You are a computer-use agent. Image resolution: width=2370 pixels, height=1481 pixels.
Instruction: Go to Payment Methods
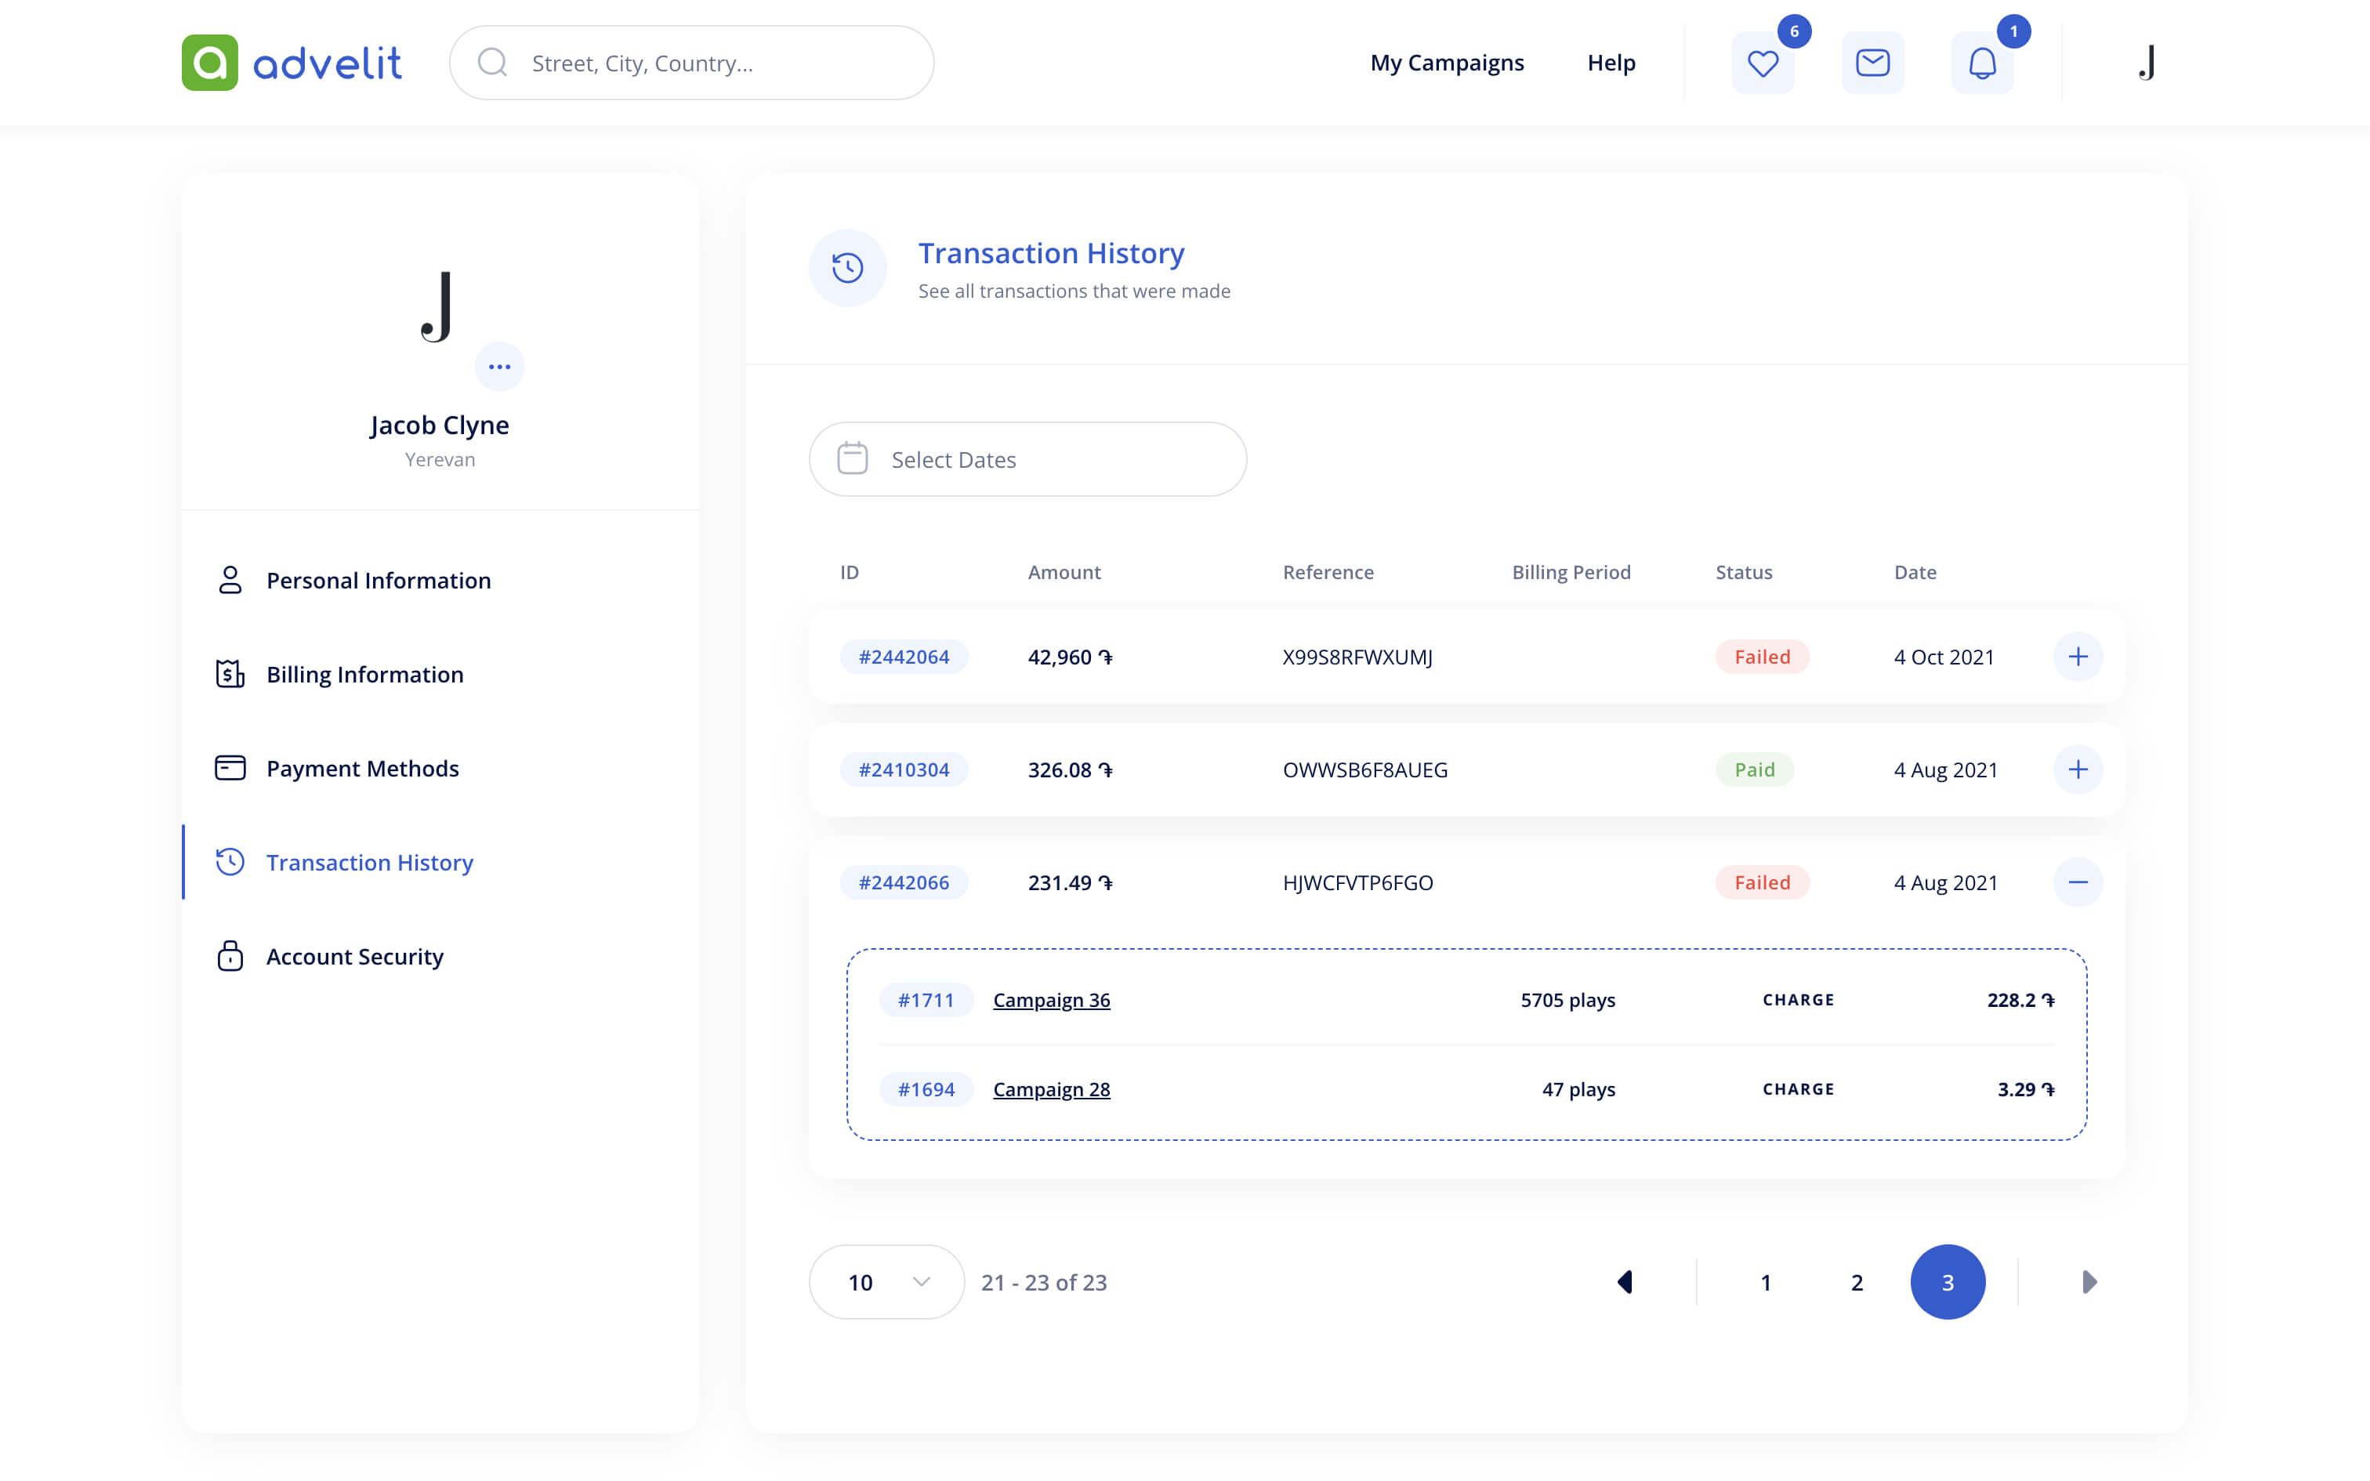coord(362,768)
